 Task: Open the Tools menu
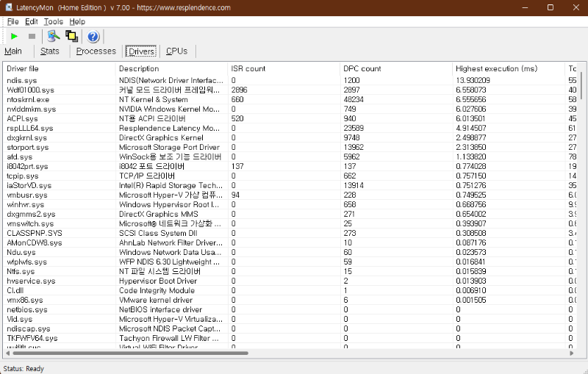coord(53,22)
